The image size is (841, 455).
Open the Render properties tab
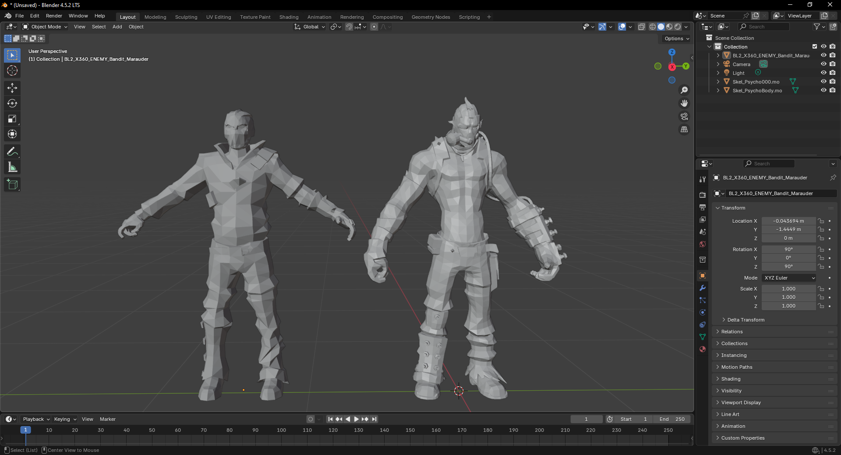703,195
